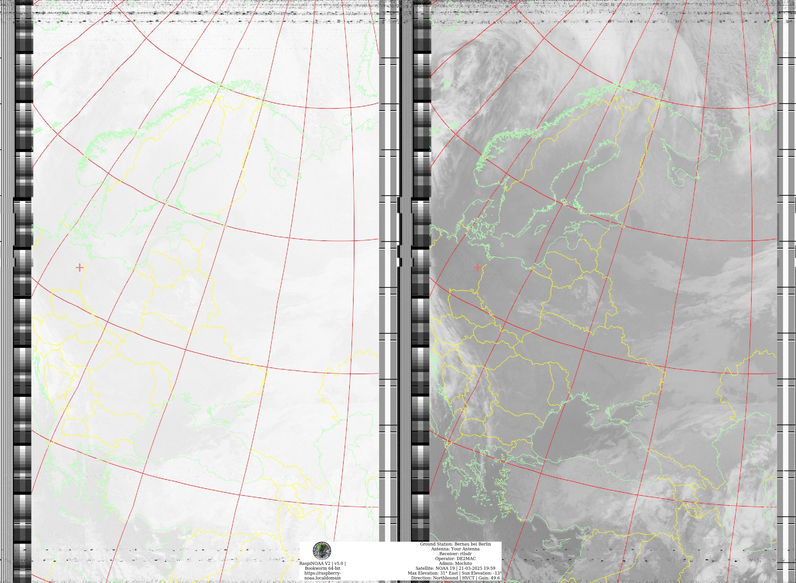The width and height of the screenshot is (796, 583).
Task: Click the 'Direction: Northbound | HVCT | Gain: 49.6' line
Action: coord(455,578)
